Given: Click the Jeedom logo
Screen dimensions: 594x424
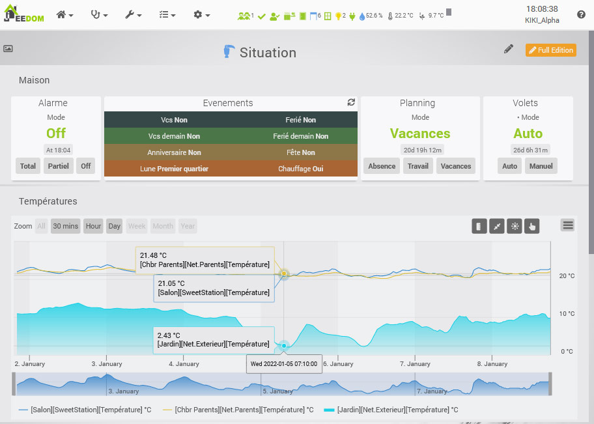Looking at the screenshot, I should (23, 14).
